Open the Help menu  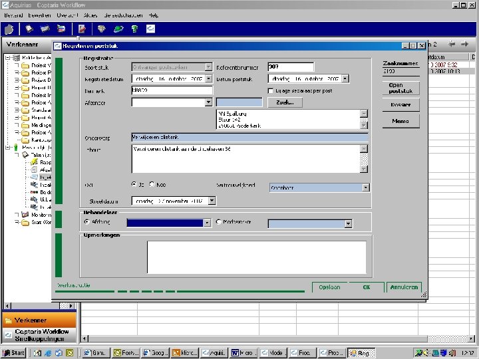pyautogui.click(x=154, y=15)
